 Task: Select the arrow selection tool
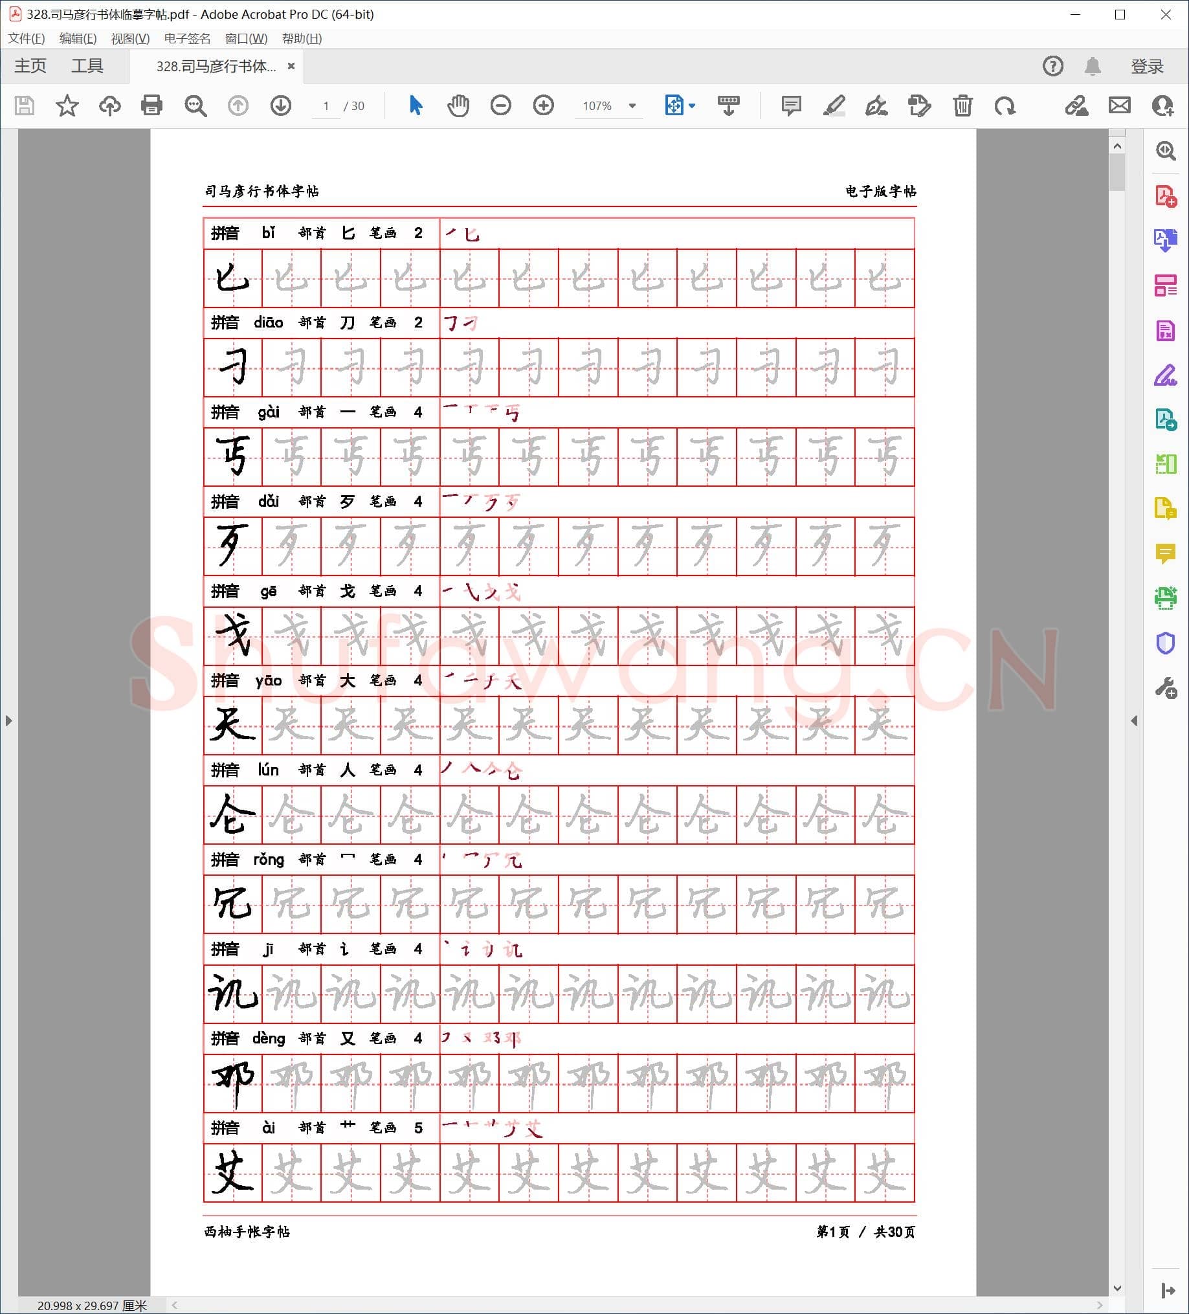pyautogui.click(x=416, y=106)
